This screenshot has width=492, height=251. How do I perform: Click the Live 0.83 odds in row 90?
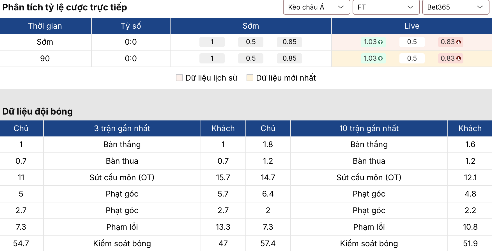click(448, 58)
